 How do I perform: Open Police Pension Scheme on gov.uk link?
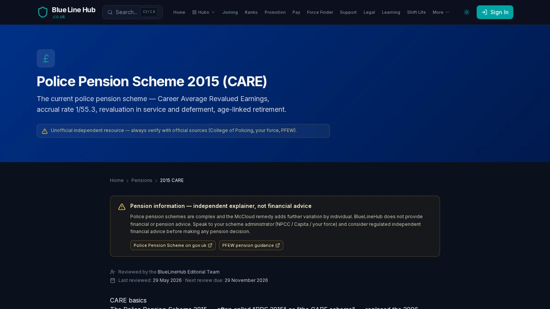coord(173,245)
